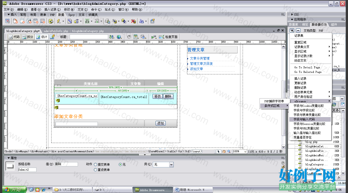This screenshot has width=348, height=193.
Task: Click the Windows 开始 Start button
Action: click(14, 189)
